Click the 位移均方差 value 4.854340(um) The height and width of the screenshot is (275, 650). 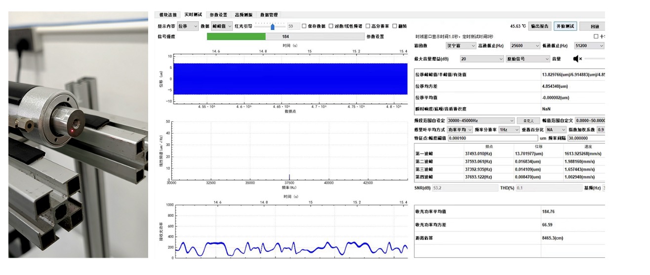556,86
